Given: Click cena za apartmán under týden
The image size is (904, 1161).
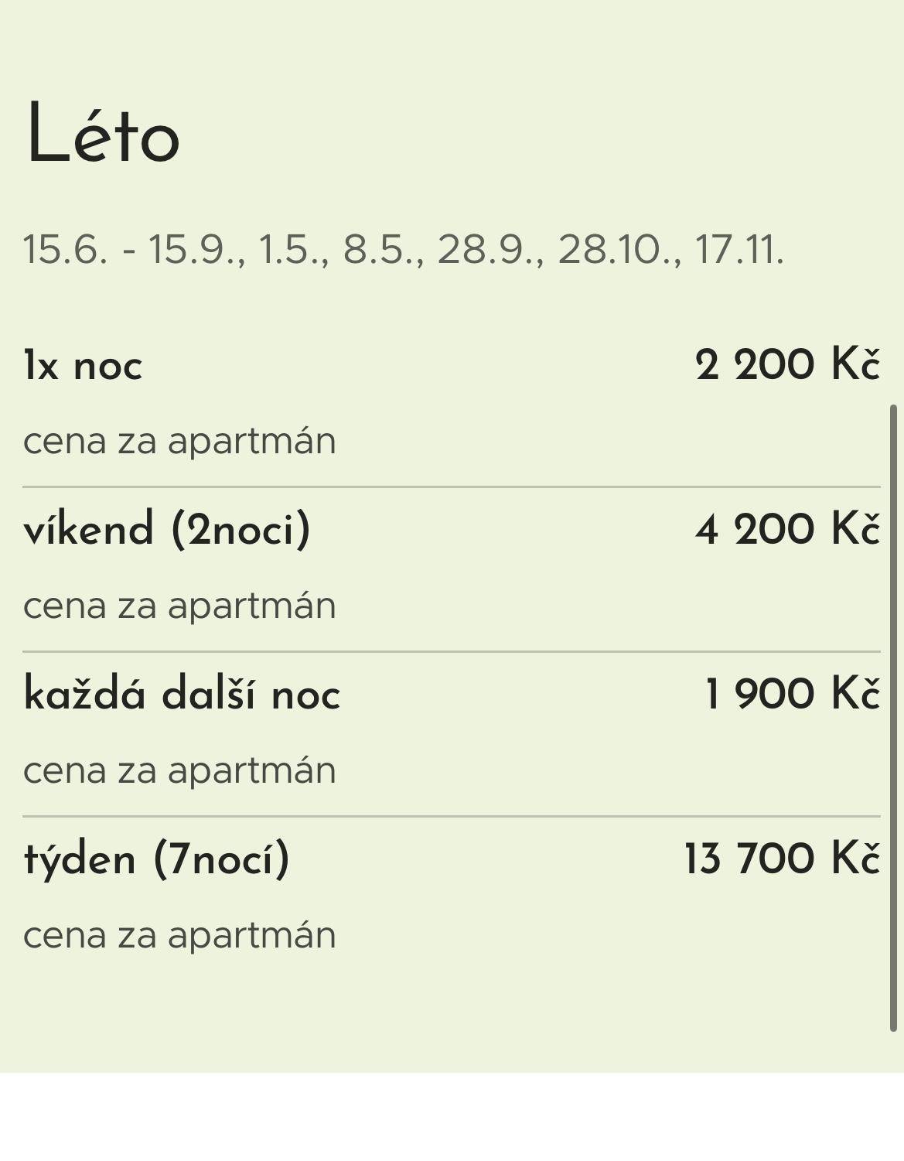Looking at the screenshot, I should [179, 935].
